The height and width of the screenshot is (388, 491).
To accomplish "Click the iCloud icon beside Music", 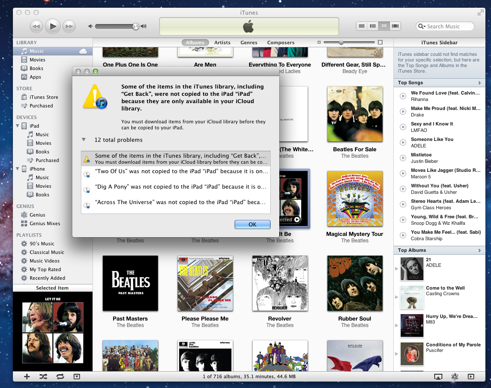I will point(83,51).
